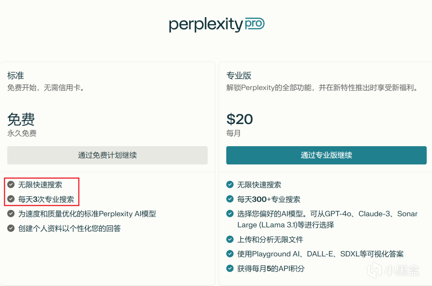Click checkmark beside 标准Perplexity AI模型 feature
Image resolution: width=432 pixels, height=286 pixels.
click(11, 214)
